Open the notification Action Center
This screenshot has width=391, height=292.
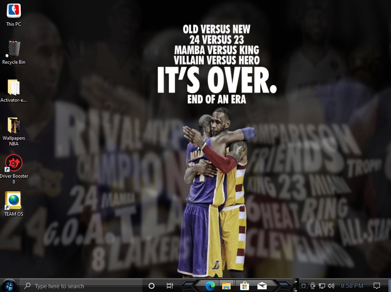point(377,286)
